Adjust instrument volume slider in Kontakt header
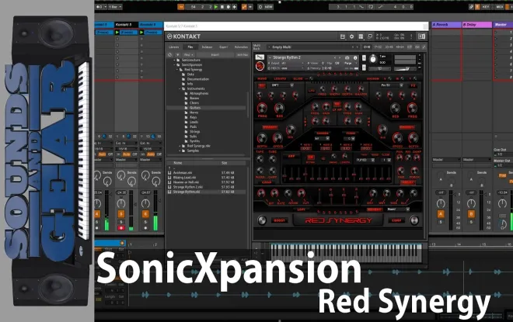Image resolution: width=513 pixels, height=322 pixels. (406, 68)
